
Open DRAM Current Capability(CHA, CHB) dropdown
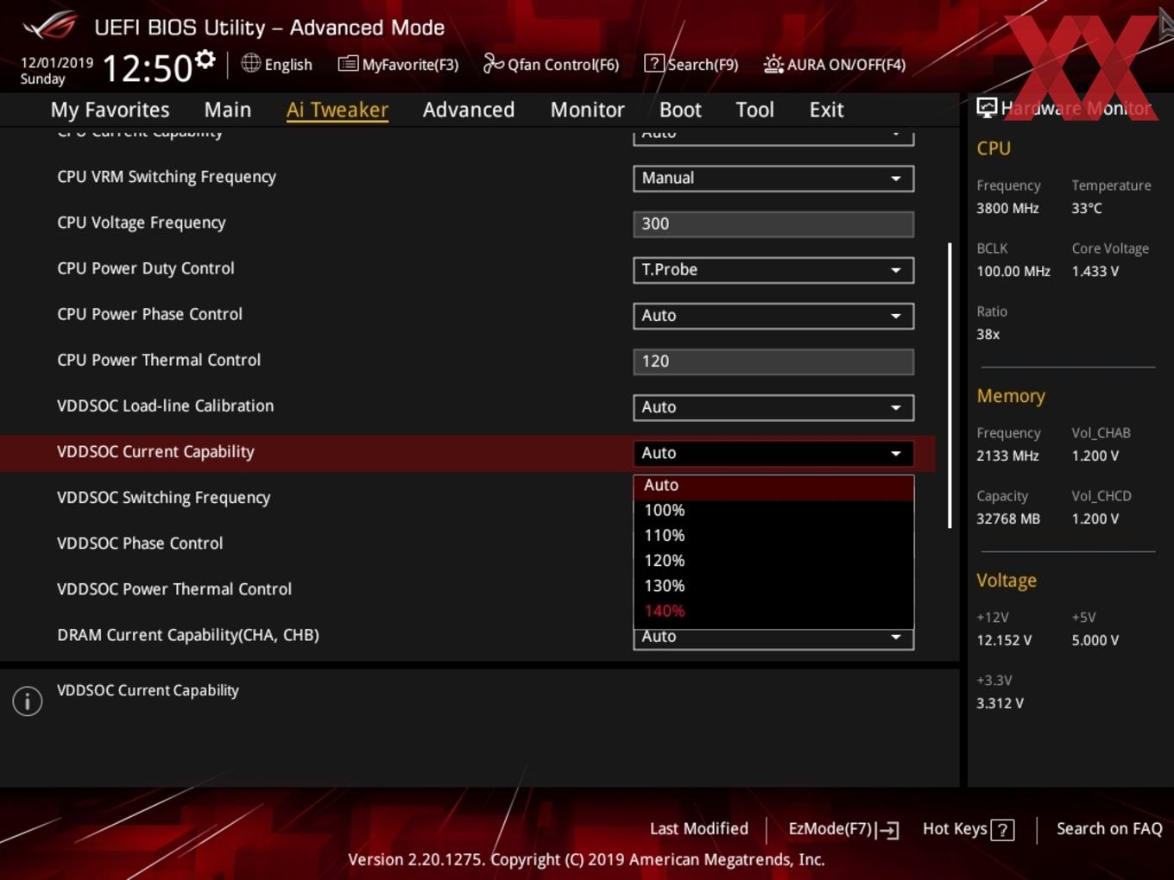click(773, 638)
